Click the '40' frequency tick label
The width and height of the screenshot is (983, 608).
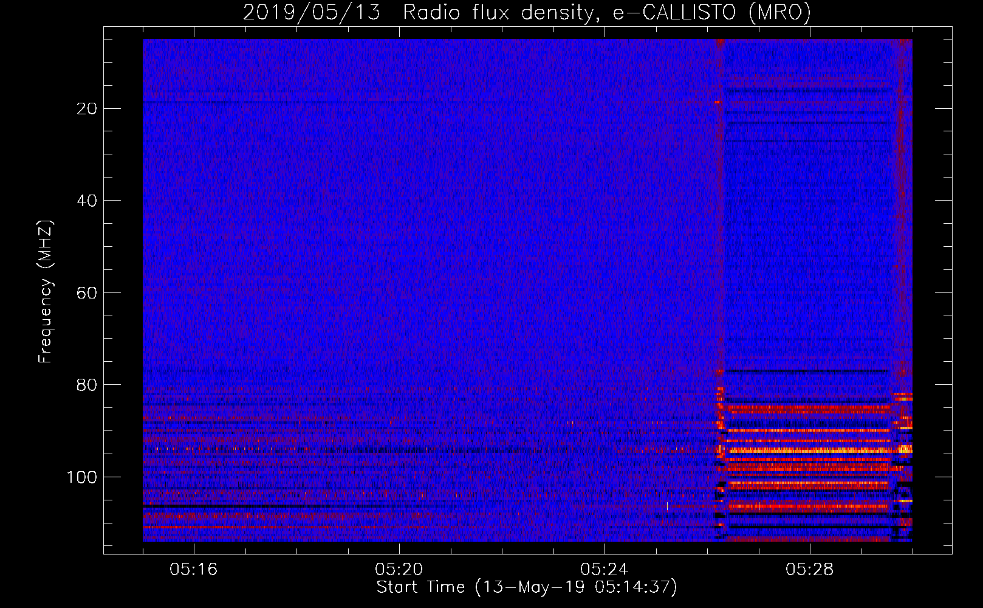point(87,201)
